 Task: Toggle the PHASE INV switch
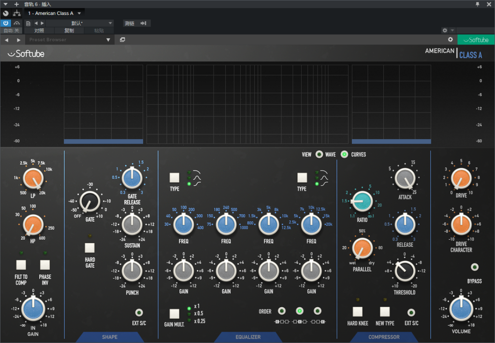(45, 265)
